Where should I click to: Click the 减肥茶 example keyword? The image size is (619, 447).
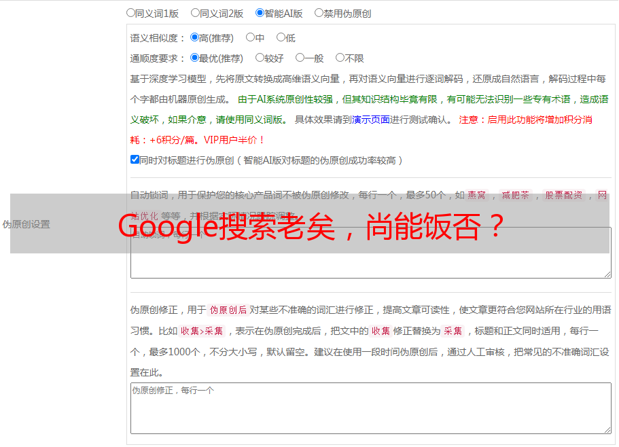pos(516,195)
